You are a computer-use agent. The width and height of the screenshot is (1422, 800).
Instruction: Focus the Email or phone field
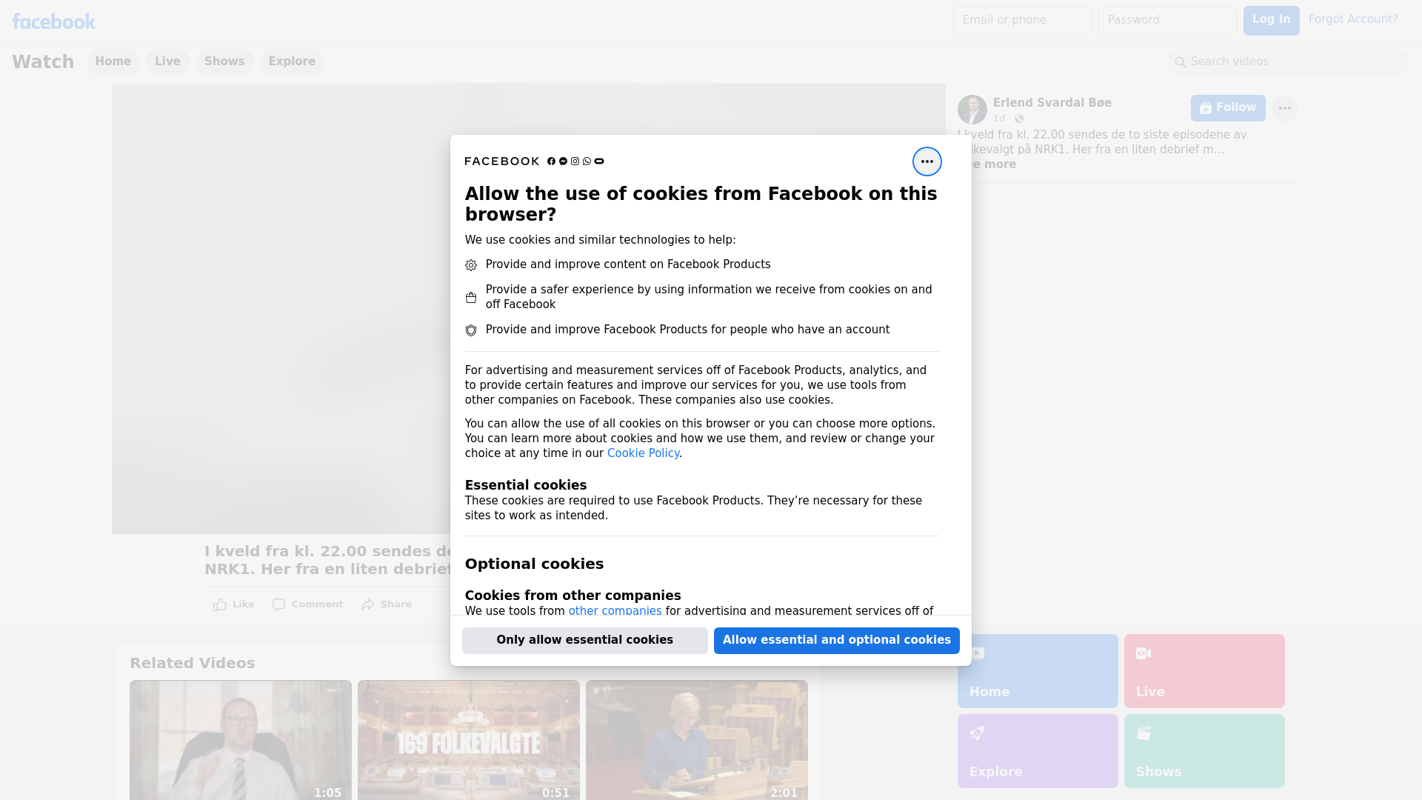[x=1022, y=20]
